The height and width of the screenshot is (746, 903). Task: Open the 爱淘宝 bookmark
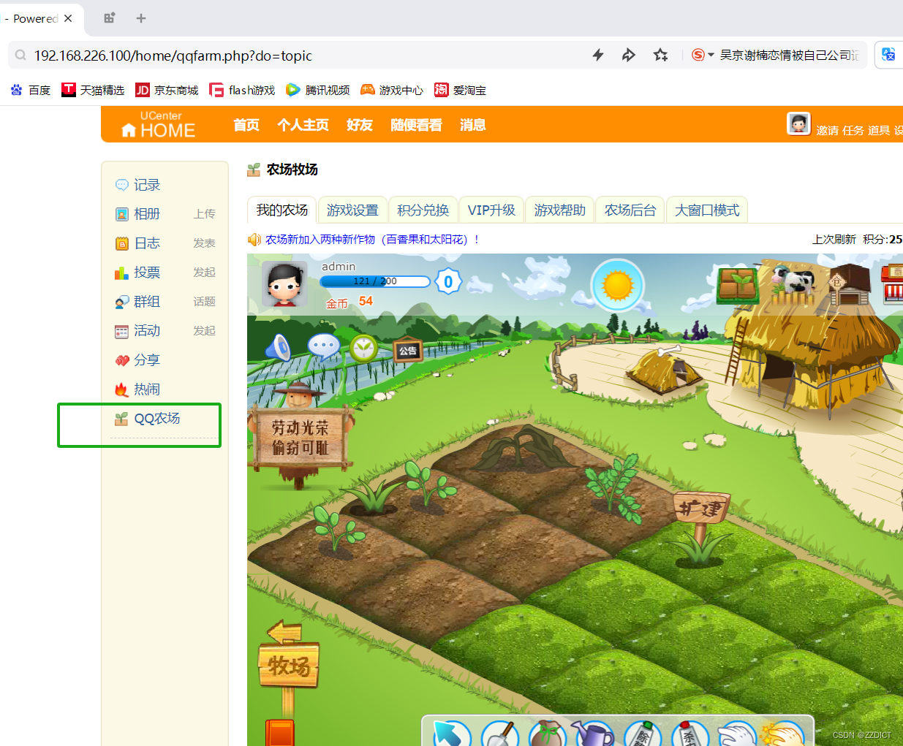(461, 90)
